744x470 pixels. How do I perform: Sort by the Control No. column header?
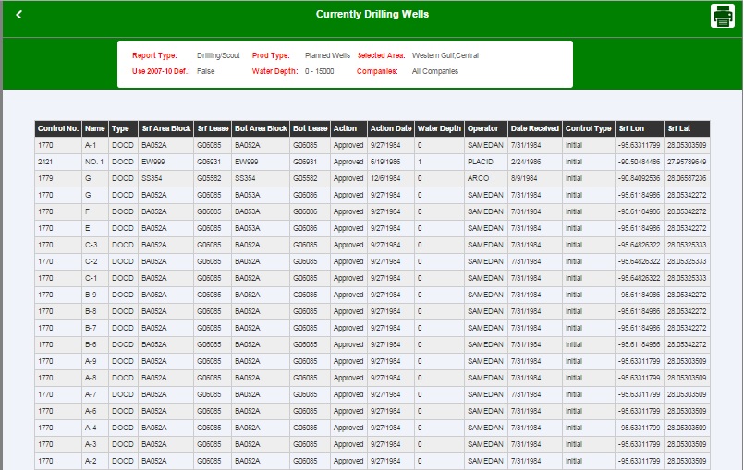point(58,128)
